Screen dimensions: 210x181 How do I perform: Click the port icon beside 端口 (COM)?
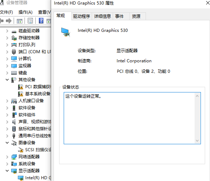14,52
